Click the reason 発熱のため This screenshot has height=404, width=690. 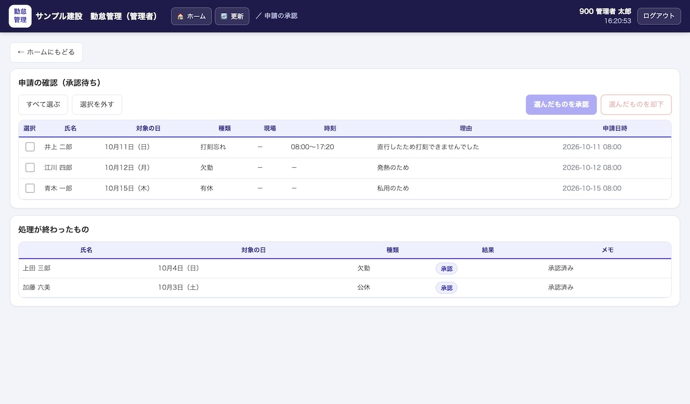[x=393, y=168]
